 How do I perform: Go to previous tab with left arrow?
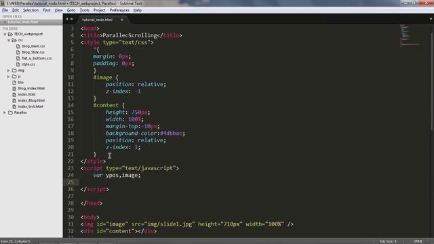pyautogui.click(x=67, y=19)
